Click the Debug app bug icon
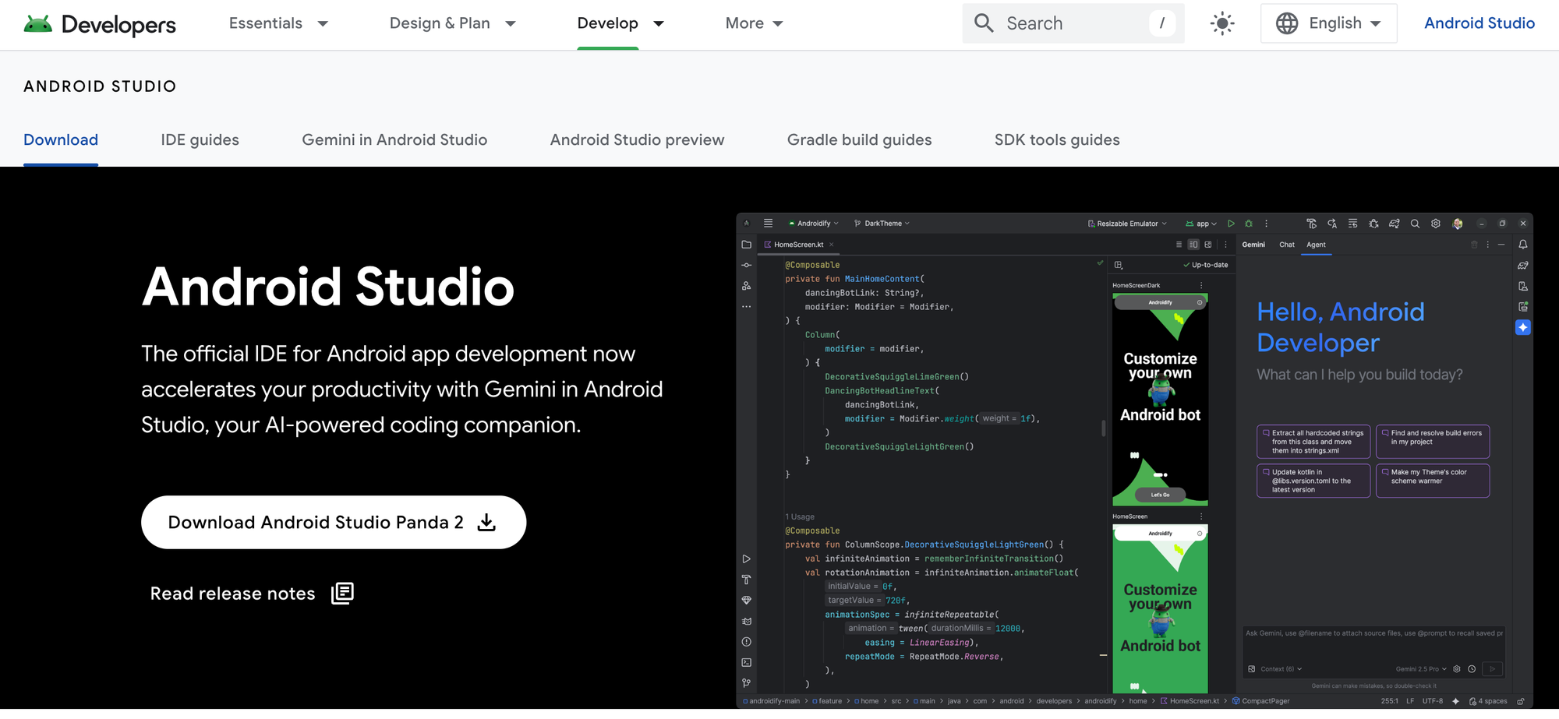The height and width of the screenshot is (719, 1559). pyautogui.click(x=1249, y=224)
